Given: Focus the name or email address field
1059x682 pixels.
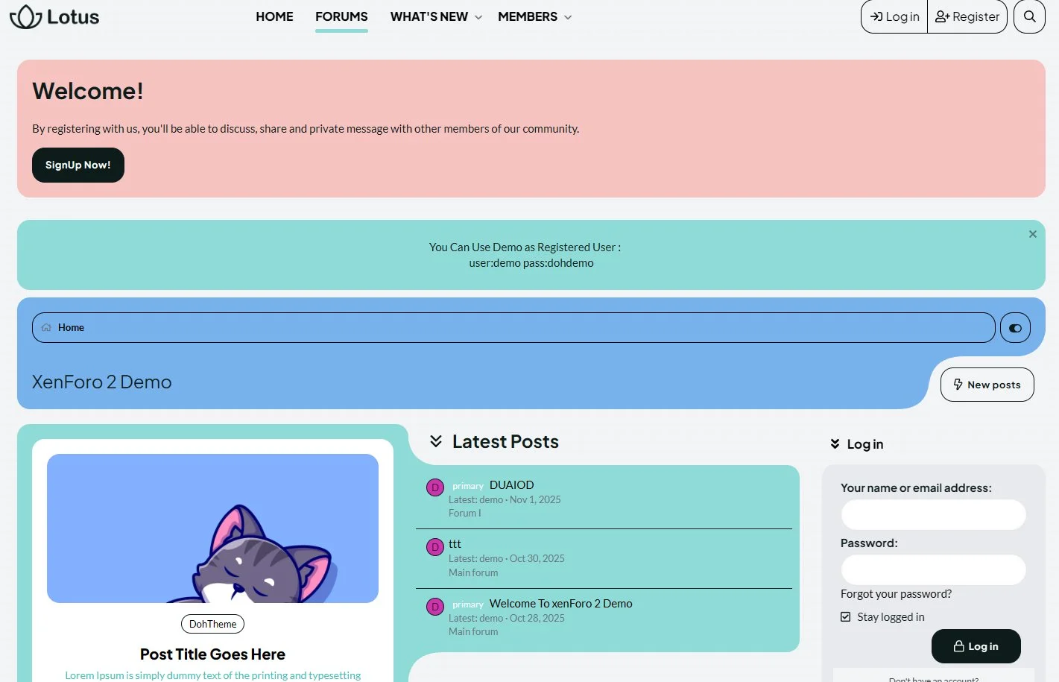Looking at the screenshot, I should (933, 514).
